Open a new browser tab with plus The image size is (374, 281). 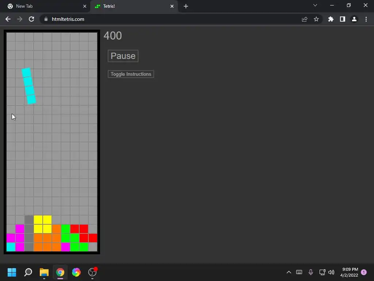tap(186, 6)
